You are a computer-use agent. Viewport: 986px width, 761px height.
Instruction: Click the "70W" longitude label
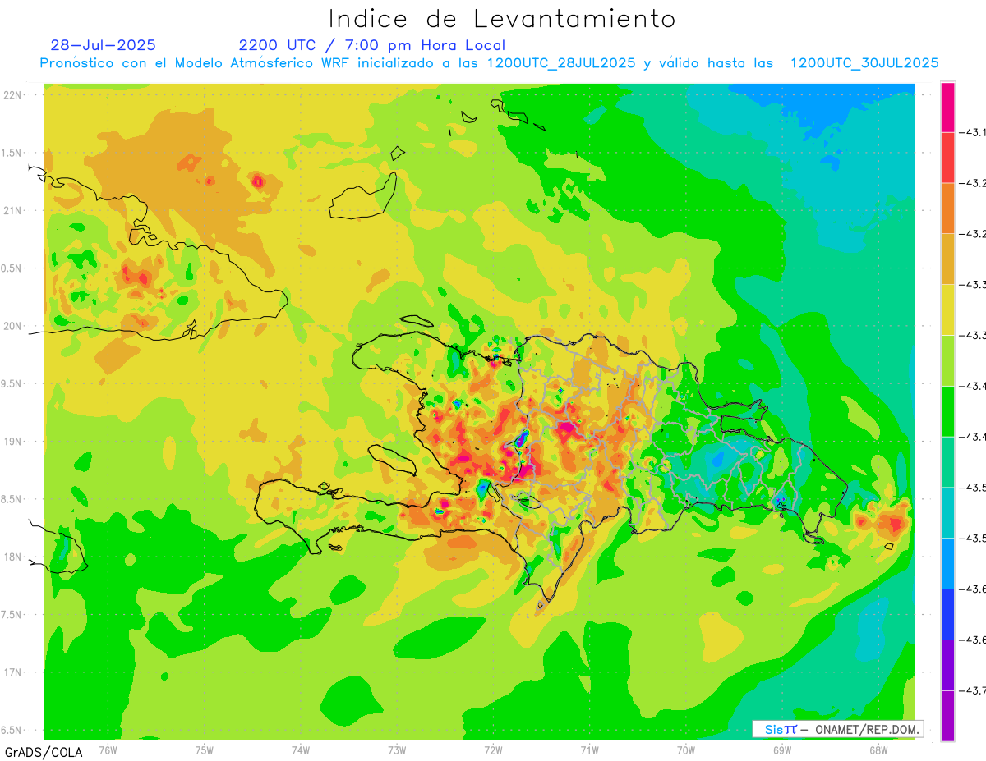coord(686,750)
